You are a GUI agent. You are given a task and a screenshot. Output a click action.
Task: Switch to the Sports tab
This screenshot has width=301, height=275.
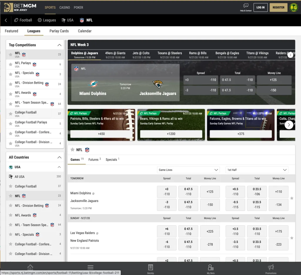click(50, 7)
